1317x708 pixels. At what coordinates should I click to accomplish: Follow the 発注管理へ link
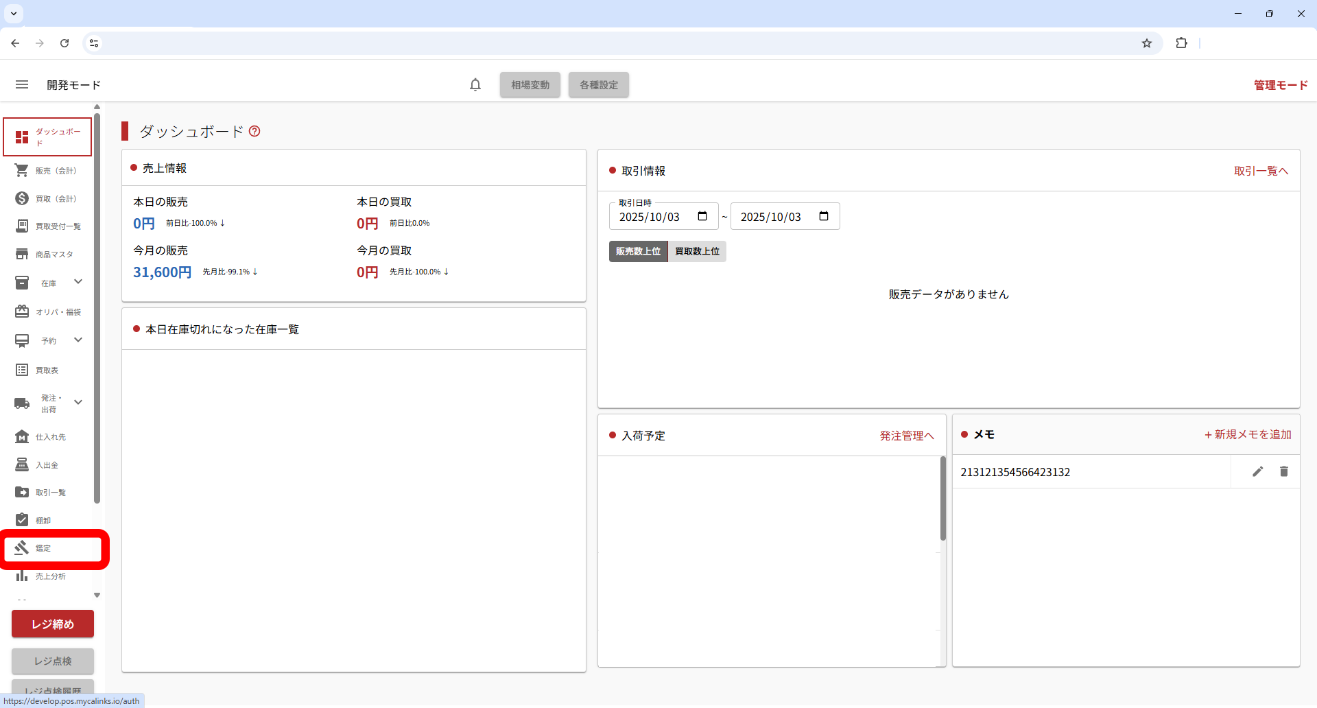tap(907, 436)
